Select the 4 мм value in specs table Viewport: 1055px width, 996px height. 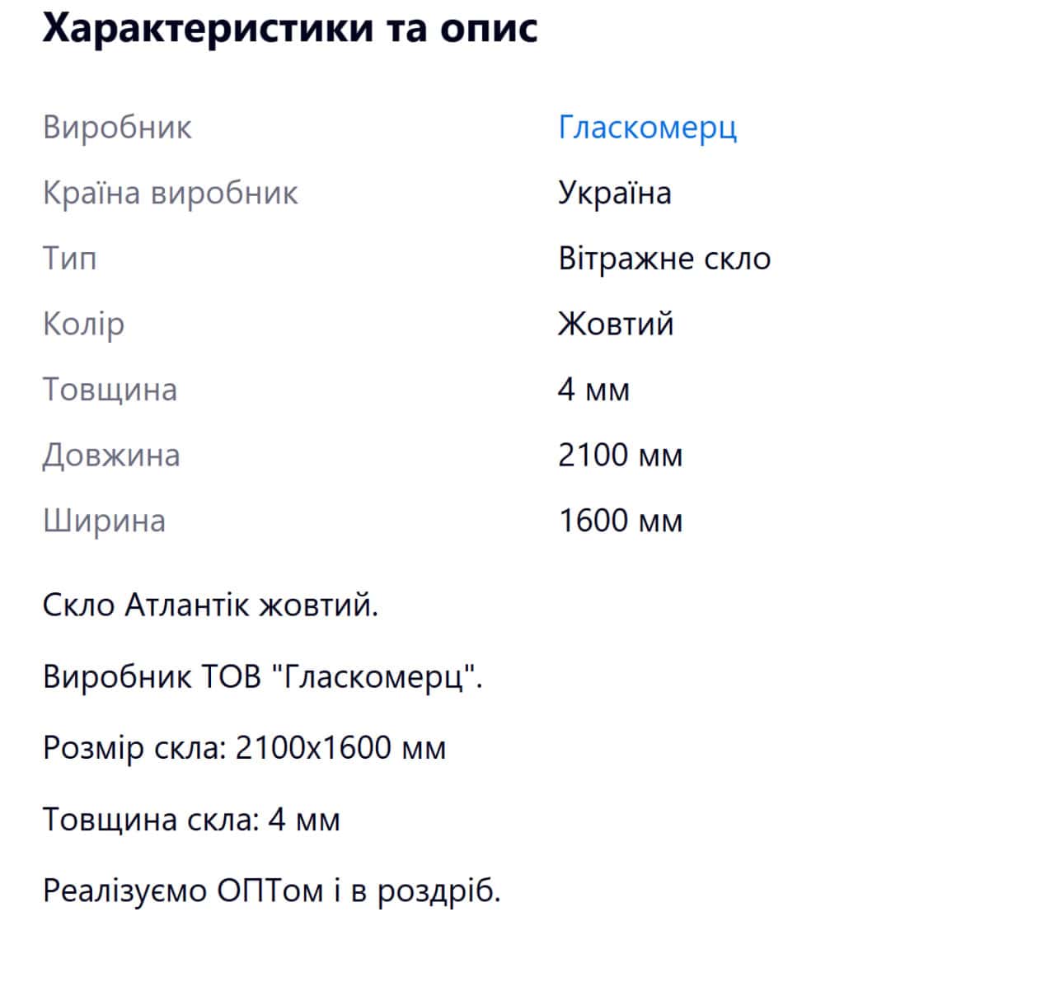click(x=593, y=389)
